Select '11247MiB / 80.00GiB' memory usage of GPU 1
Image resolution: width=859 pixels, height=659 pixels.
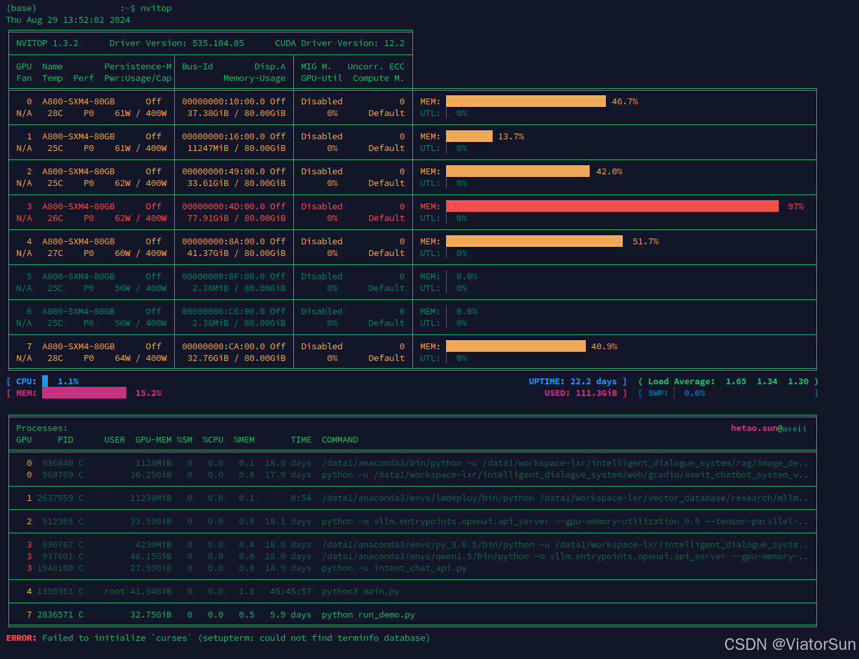[x=236, y=148]
